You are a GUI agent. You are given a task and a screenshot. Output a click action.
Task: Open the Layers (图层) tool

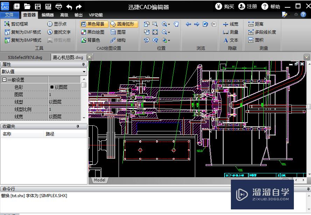tap(118, 32)
